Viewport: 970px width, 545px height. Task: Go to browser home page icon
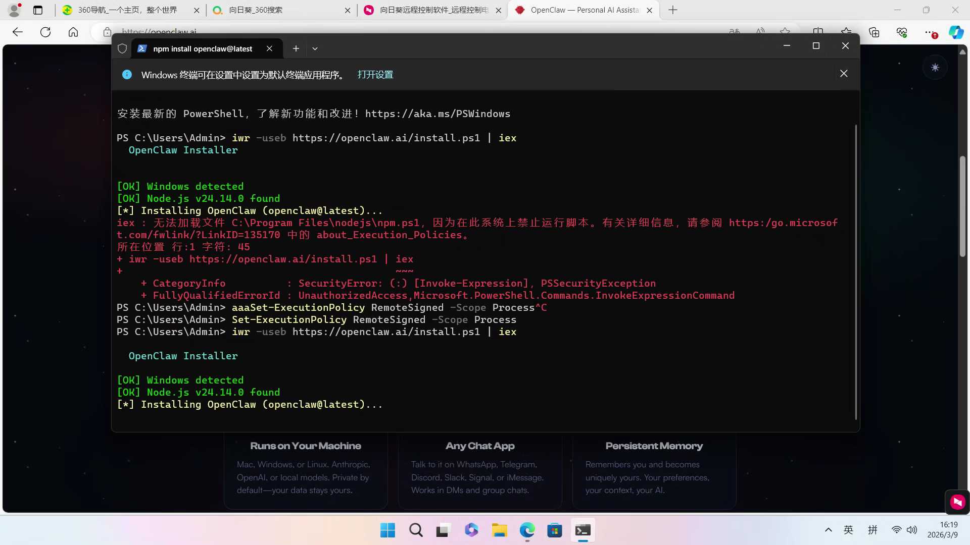pyautogui.click(x=73, y=32)
